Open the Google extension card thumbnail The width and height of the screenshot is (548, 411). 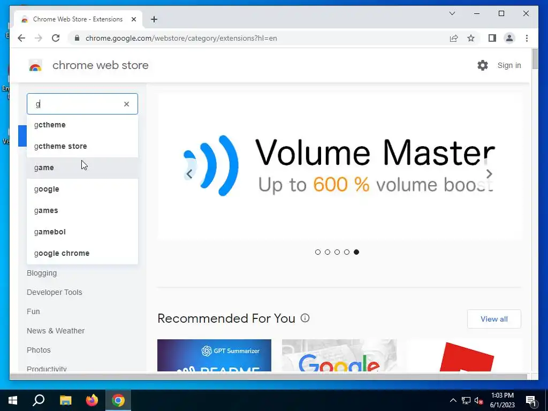point(339,355)
